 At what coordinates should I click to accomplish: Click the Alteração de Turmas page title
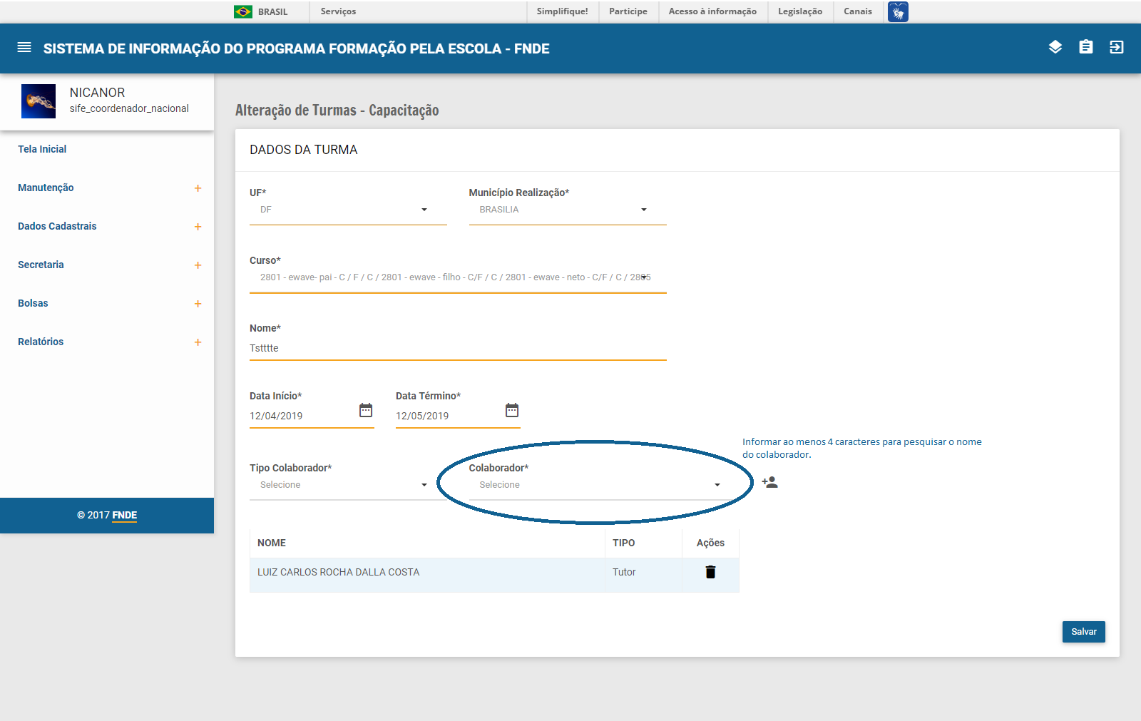(x=337, y=110)
